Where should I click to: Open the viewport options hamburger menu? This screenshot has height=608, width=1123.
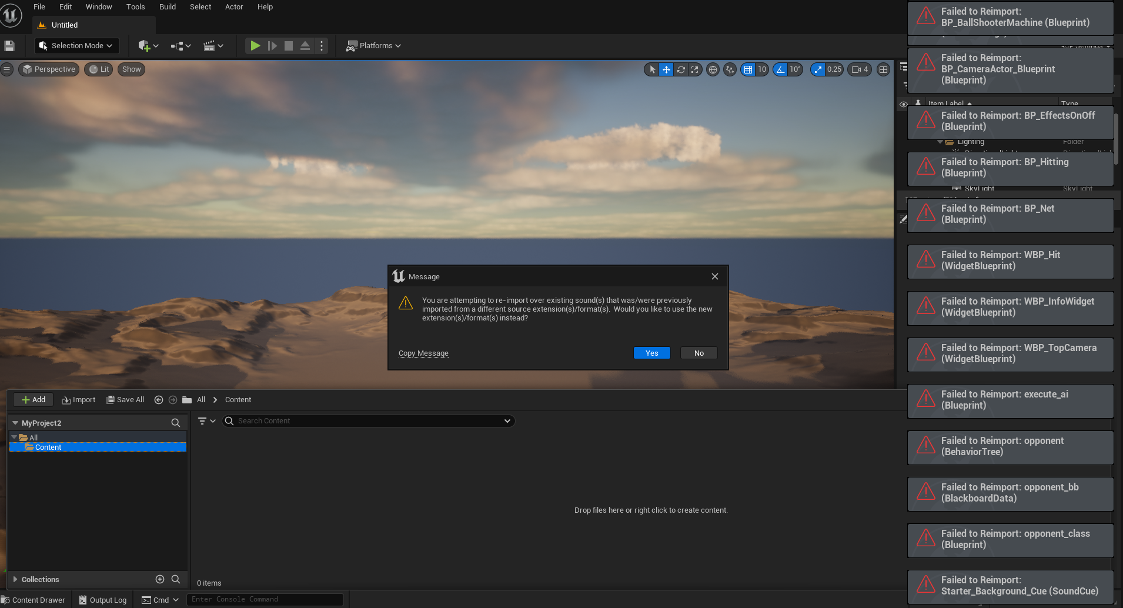tap(7, 69)
